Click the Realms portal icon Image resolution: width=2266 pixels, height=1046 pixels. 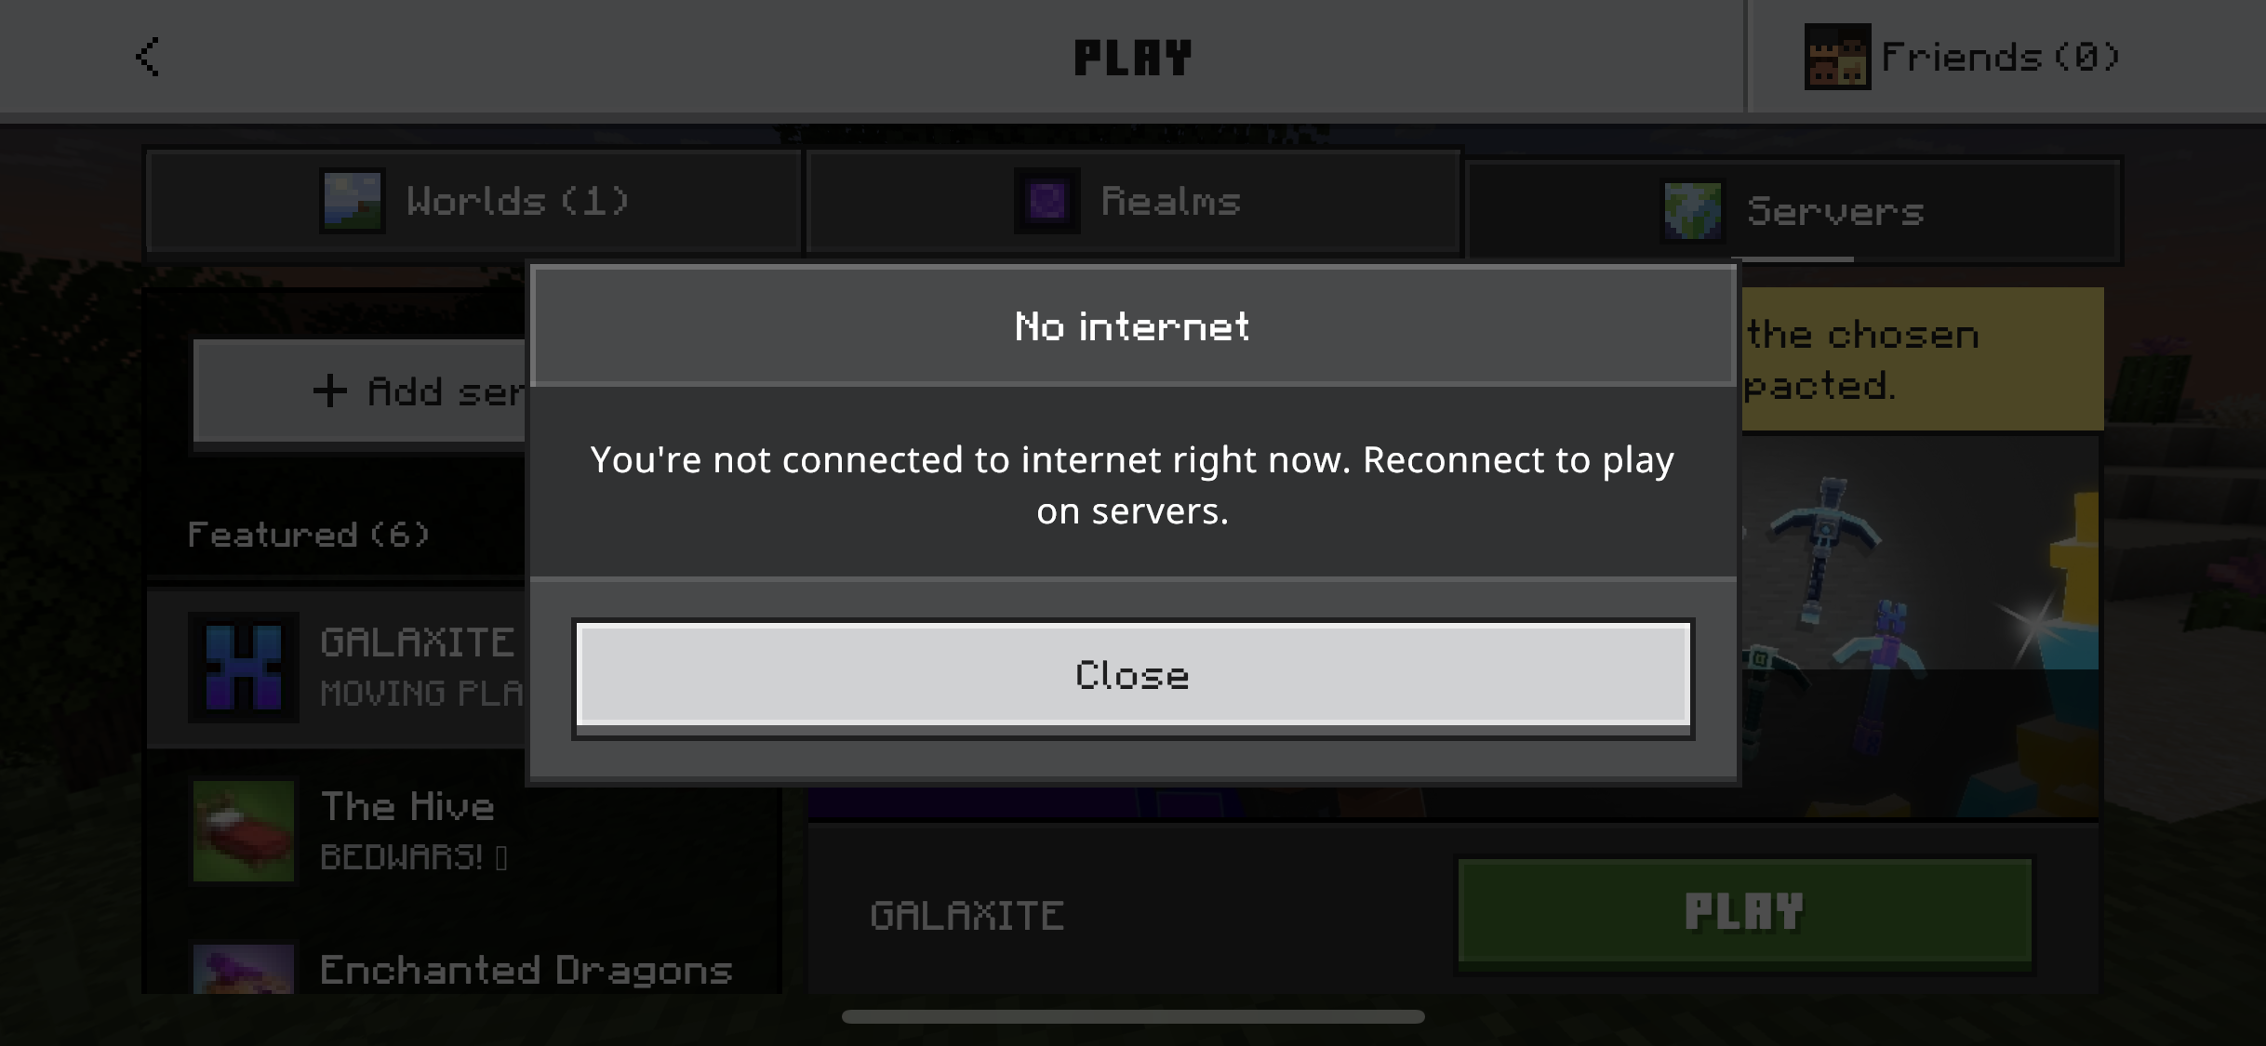(1046, 201)
